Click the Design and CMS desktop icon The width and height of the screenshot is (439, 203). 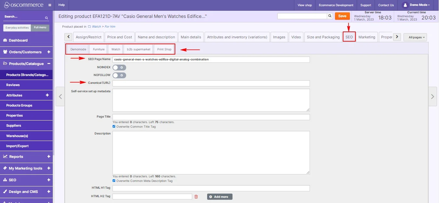pyautogui.click(x=5, y=192)
